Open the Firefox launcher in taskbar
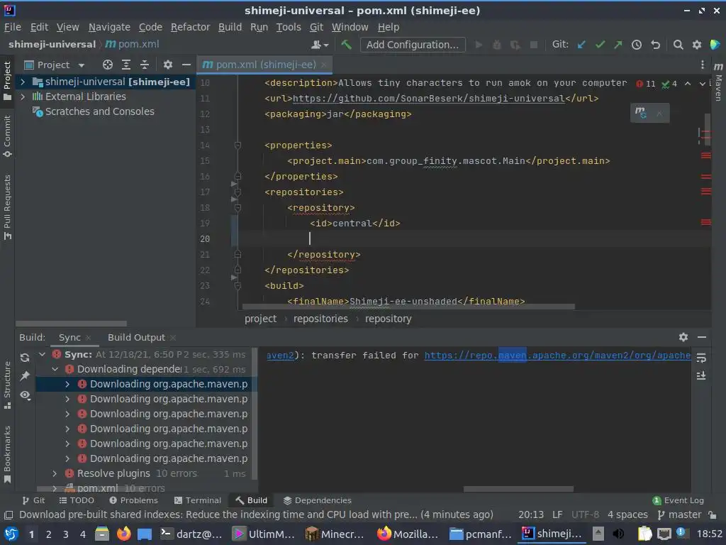 tap(123, 534)
